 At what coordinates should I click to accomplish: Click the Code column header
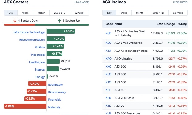pyautogui.click(x=109, y=24)
